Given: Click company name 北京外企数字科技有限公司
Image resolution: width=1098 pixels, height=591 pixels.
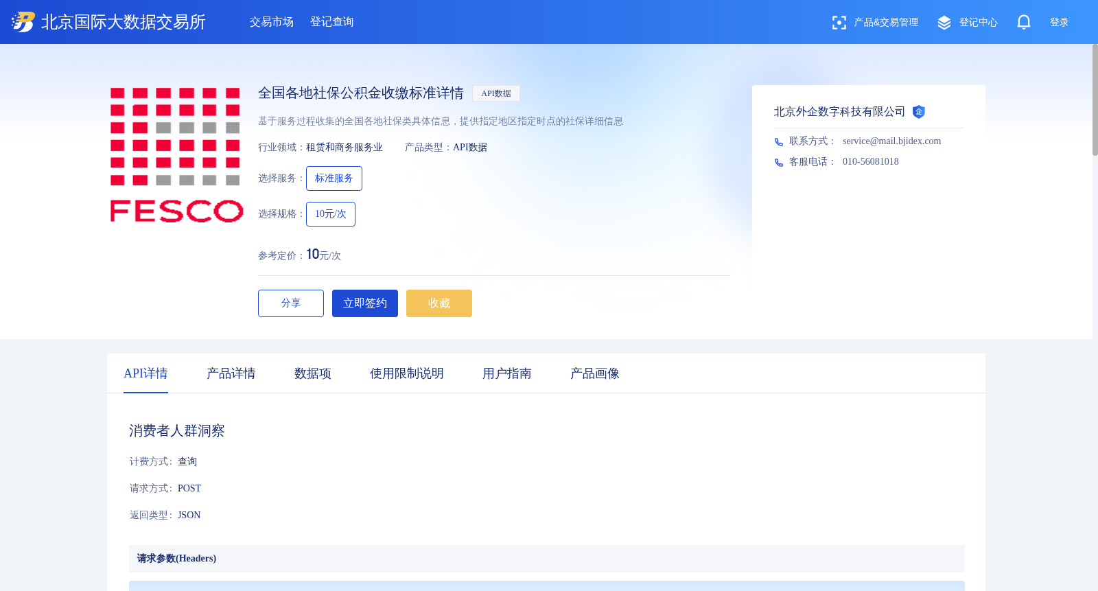Looking at the screenshot, I should tap(839, 112).
